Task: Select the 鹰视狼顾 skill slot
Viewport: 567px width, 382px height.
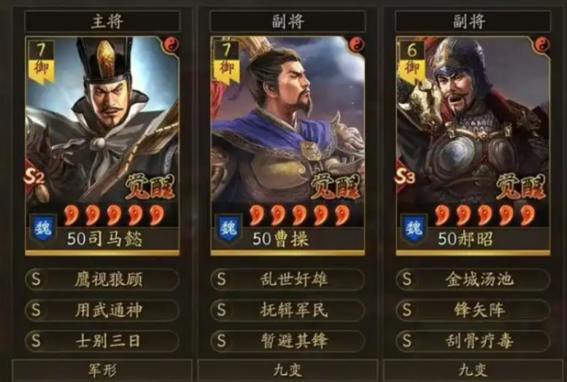Action: (102, 279)
